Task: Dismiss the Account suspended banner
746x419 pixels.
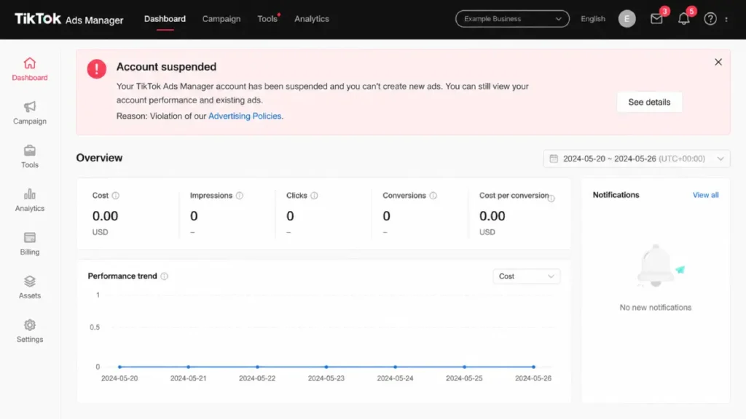Action: click(718, 63)
